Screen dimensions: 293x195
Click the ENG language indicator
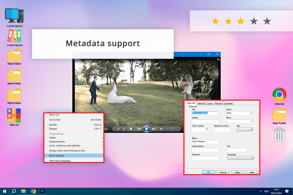click(266, 191)
